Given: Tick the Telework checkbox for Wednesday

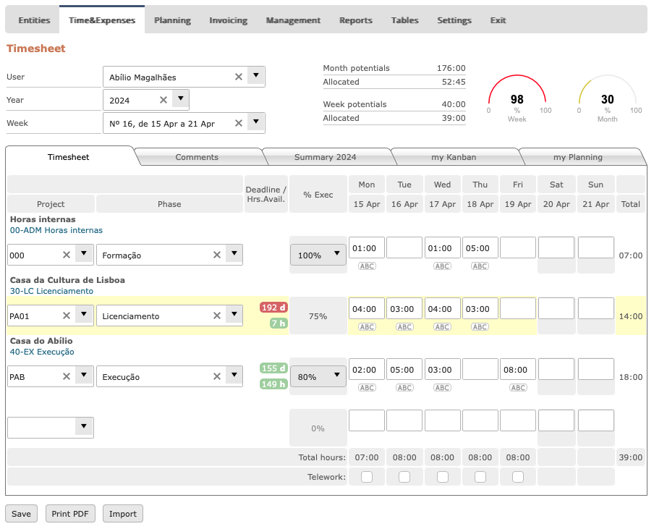Looking at the screenshot, I should [x=443, y=477].
